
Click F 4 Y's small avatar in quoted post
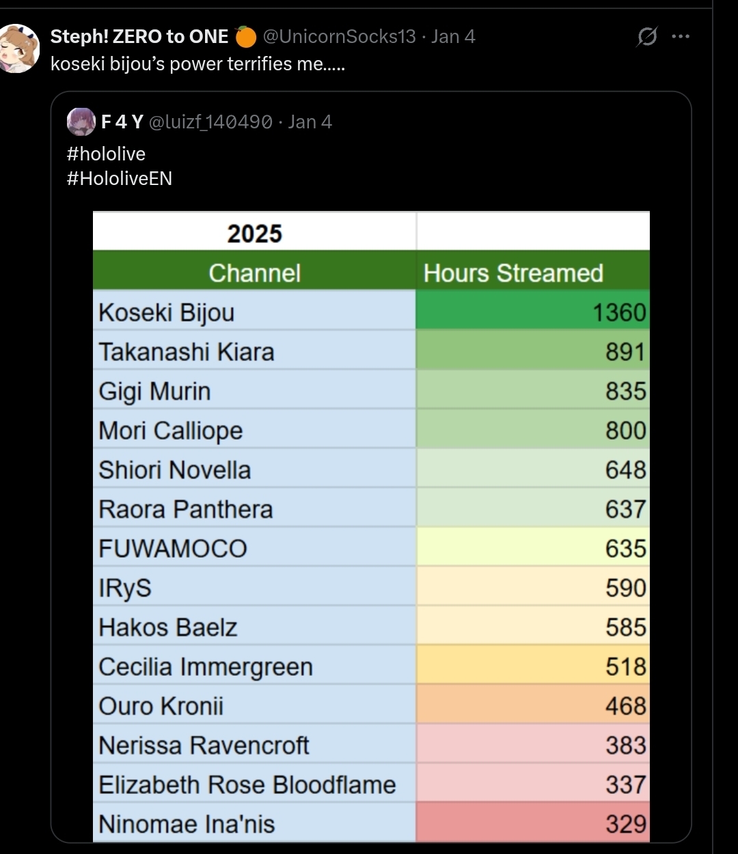(81, 122)
